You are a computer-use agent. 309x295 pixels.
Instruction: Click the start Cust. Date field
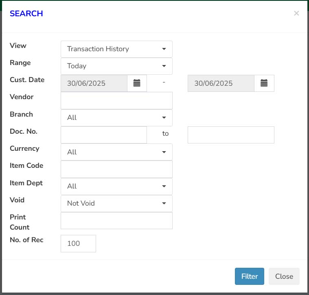click(94, 83)
